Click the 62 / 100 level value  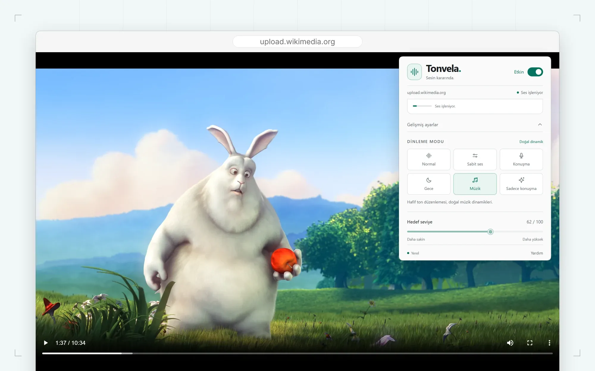535,222
